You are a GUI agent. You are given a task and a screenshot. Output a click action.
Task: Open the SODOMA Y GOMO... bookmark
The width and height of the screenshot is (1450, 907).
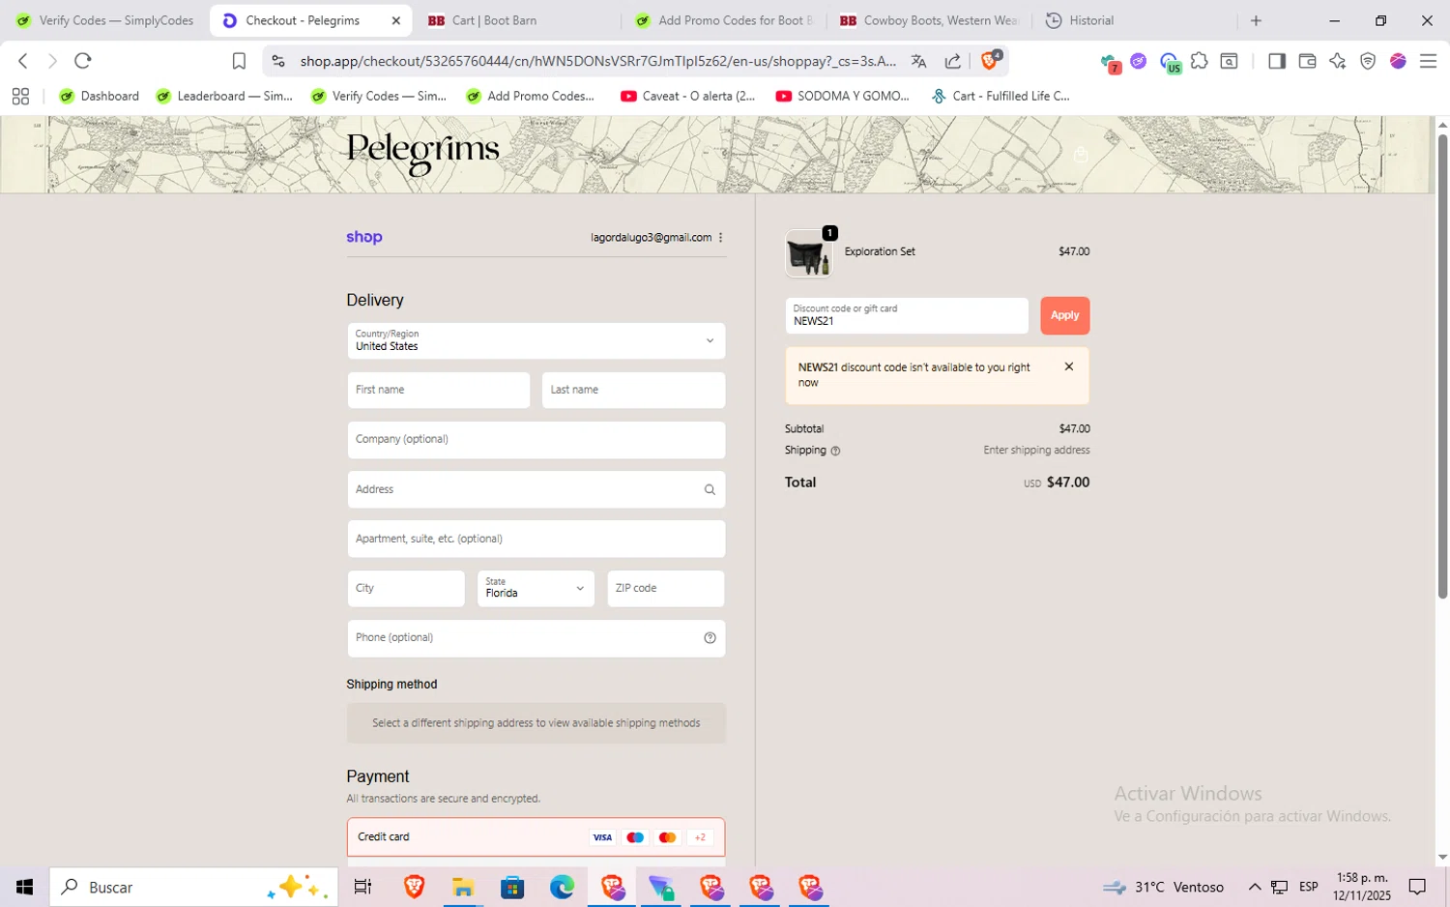click(x=843, y=96)
